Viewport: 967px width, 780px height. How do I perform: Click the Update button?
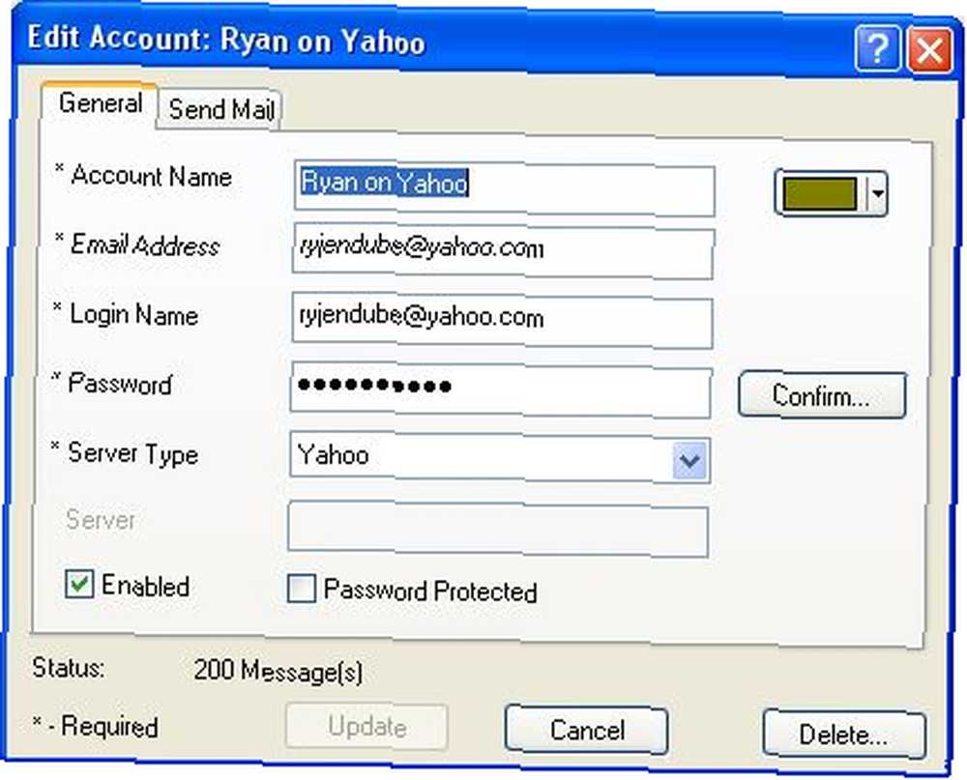click(x=366, y=726)
